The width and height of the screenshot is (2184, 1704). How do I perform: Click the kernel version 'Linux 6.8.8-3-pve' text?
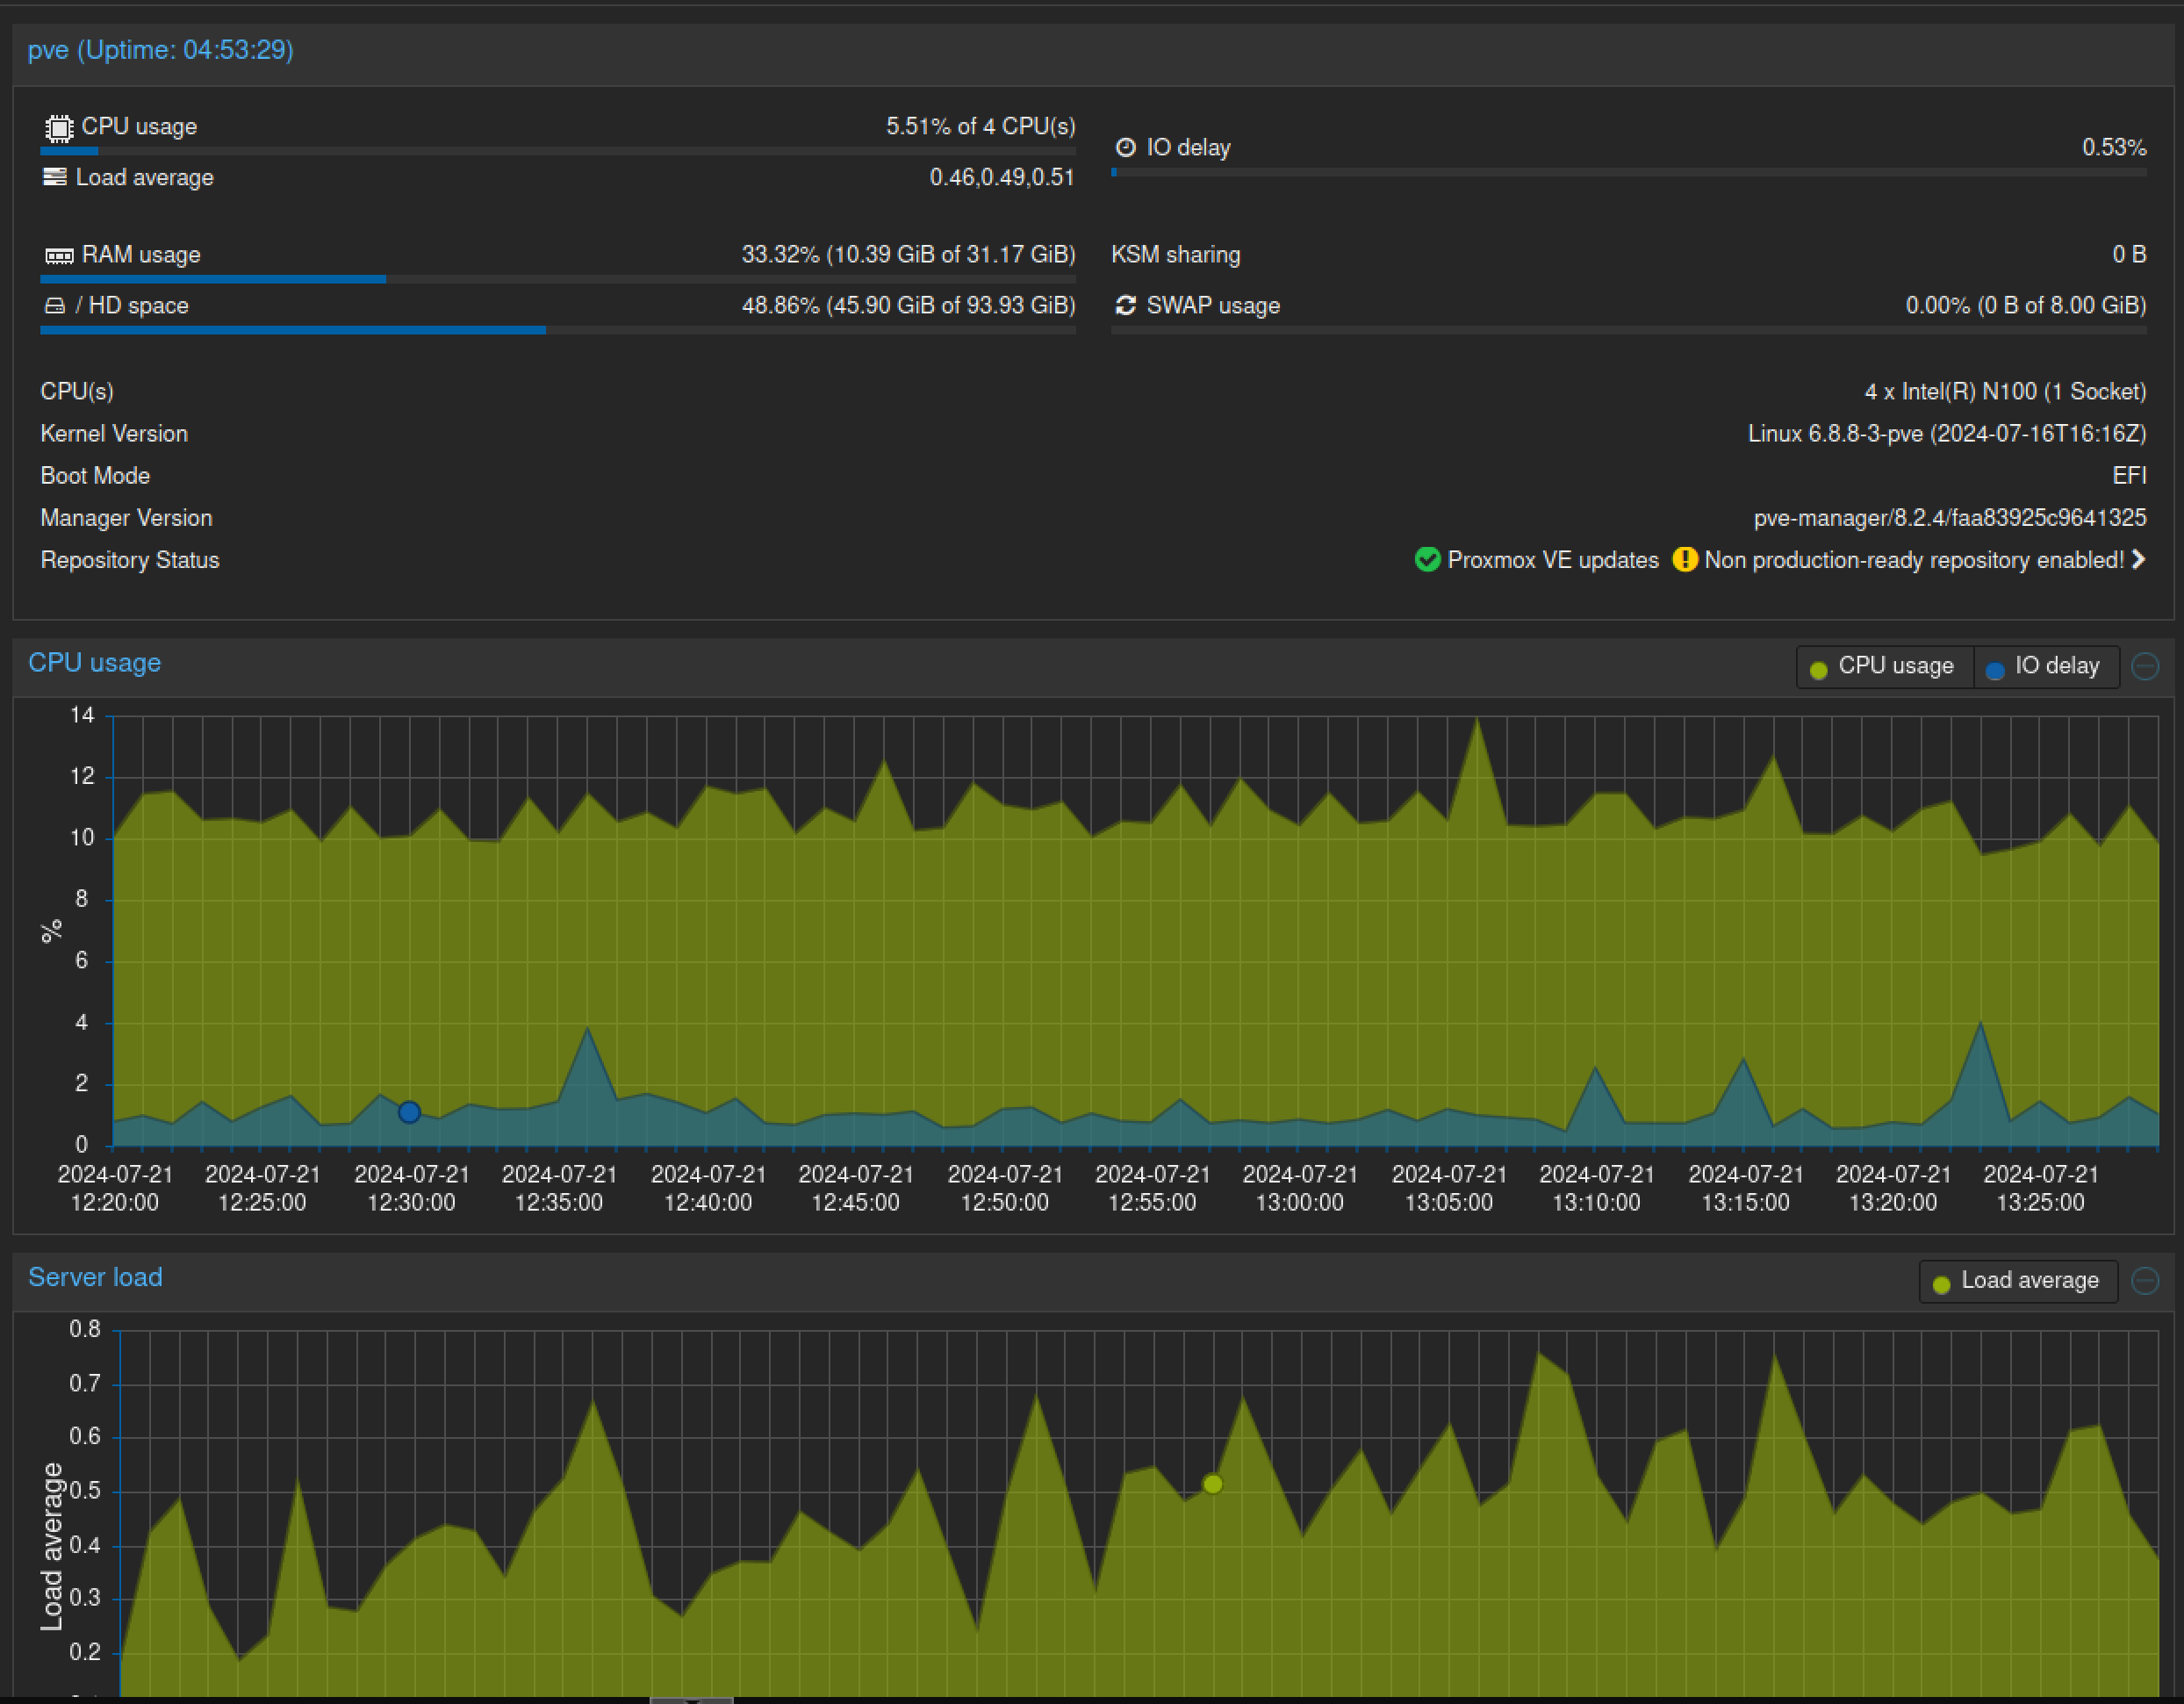point(1836,434)
